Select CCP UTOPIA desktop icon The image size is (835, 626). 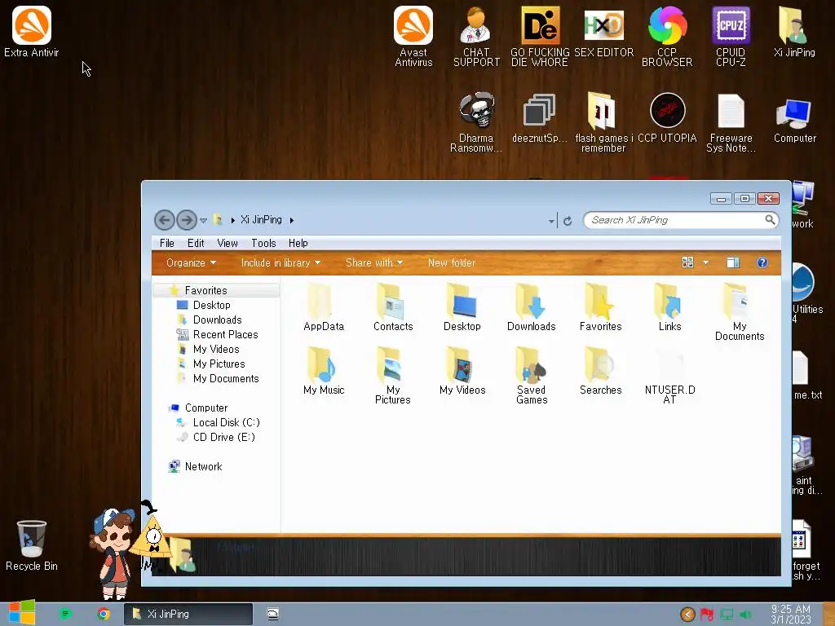667,118
